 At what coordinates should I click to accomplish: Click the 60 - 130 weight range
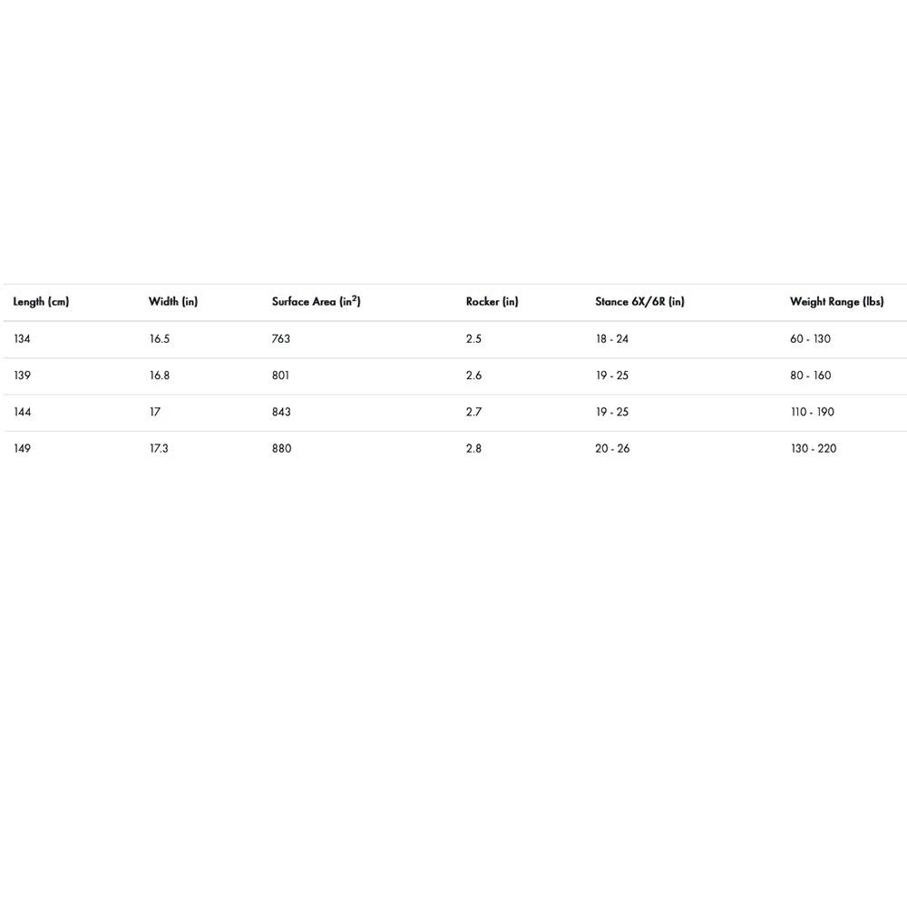click(x=810, y=339)
